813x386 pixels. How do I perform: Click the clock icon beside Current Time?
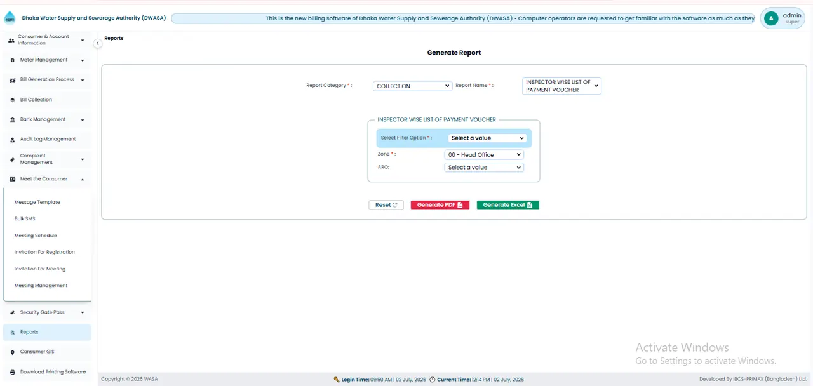tap(433, 380)
